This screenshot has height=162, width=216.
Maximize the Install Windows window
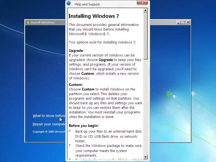[183, 22]
